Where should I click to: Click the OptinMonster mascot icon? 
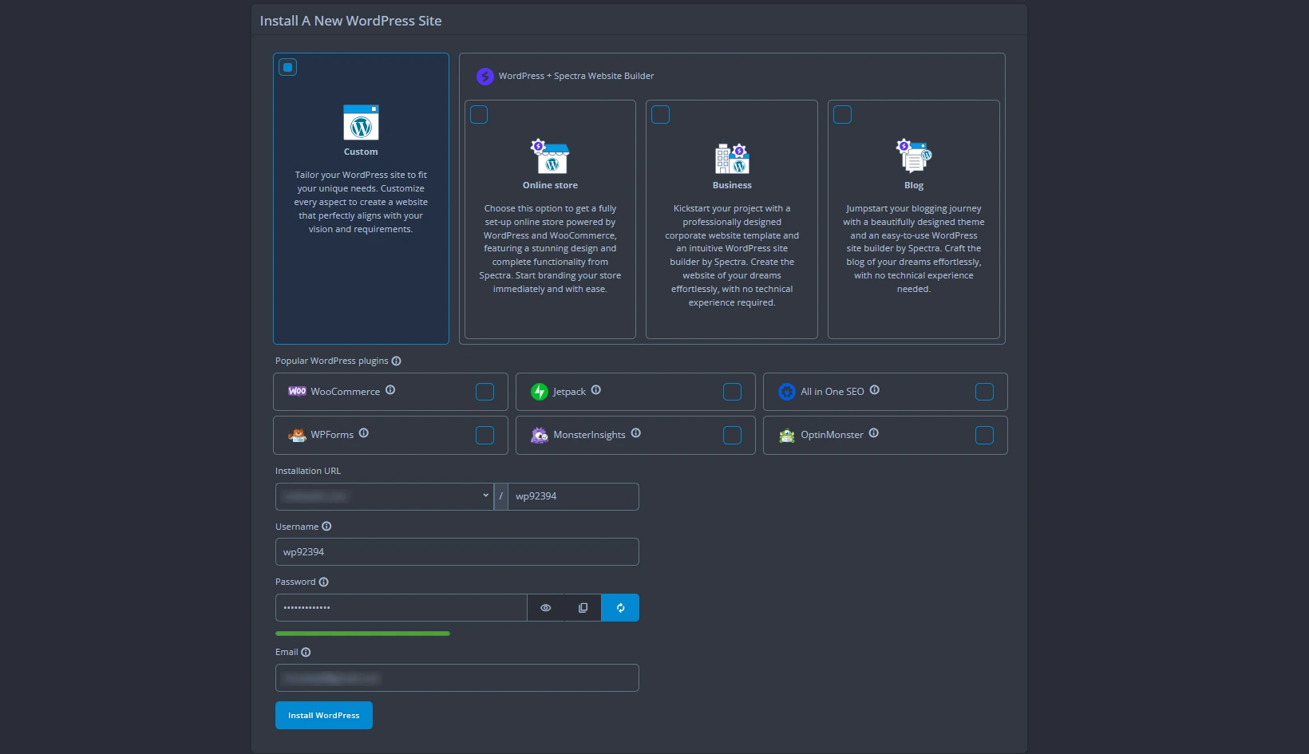[787, 435]
